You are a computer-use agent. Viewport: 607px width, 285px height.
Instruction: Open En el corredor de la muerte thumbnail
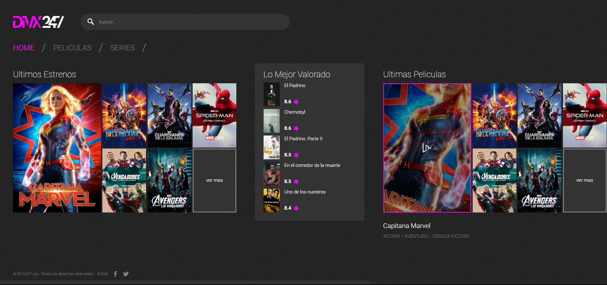(x=272, y=174)
